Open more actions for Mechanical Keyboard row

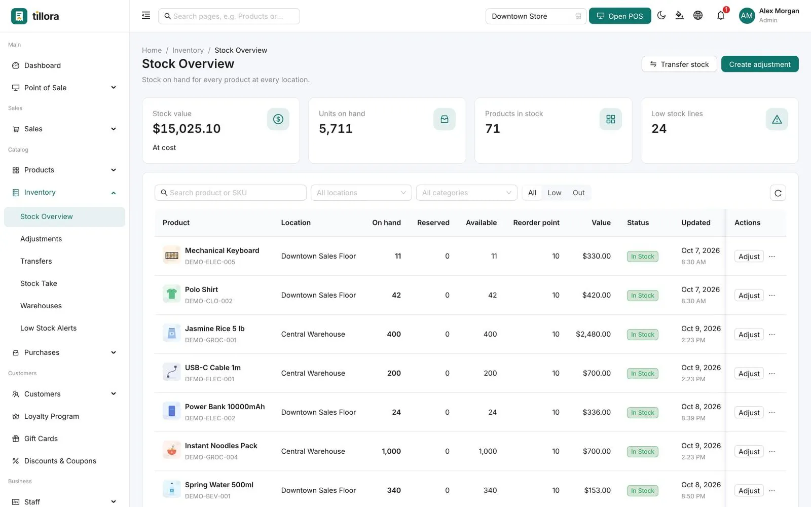pyautogui.click(x=772, y=257)
